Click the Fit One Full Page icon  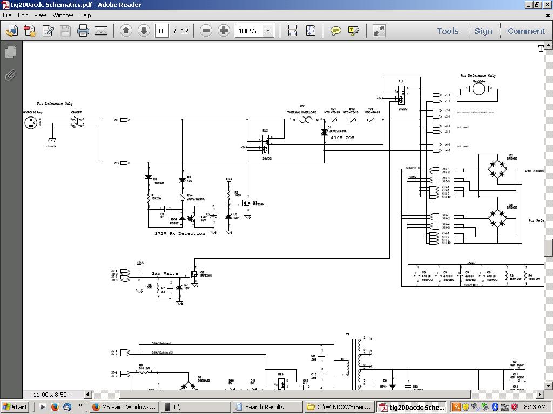click(311, 31)
